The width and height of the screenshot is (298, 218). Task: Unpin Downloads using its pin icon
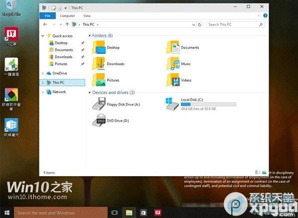pyautogui.click(x=83, y=57)
